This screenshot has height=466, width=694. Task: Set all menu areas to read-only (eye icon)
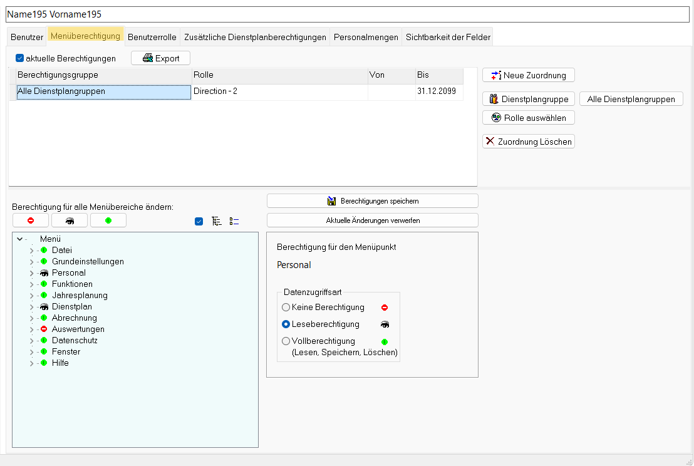pyautogui.click(x=69, y=220)
